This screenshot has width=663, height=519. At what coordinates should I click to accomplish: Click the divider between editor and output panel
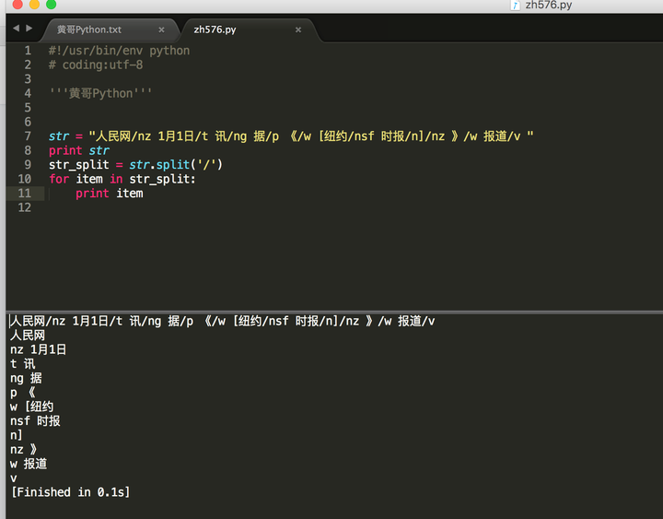(x=334, y=312)
